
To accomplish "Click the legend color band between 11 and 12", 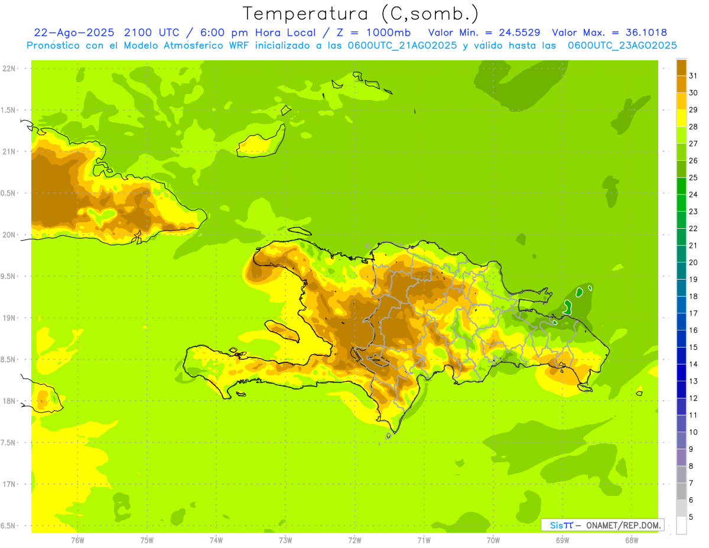I will tap(681, 407).
